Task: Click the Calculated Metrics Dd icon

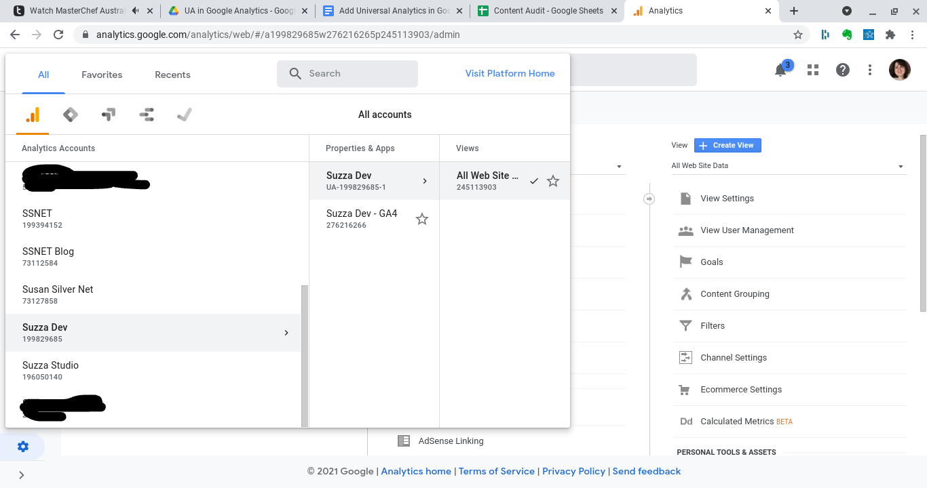Action: pyautogui.click(x=686, y=422)
